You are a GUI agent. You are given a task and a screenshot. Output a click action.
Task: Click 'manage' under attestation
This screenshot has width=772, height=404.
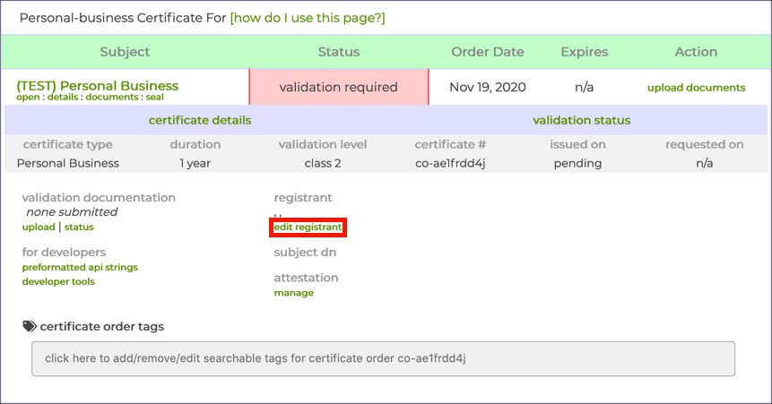[x=293, y=293]
